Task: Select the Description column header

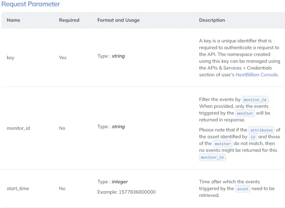Action: 212,20
